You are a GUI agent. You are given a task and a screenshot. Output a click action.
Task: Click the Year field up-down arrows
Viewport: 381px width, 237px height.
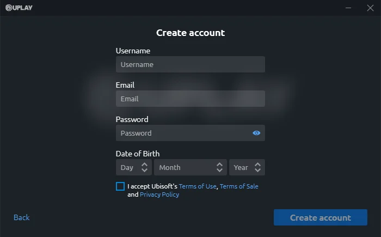[258, 167]
